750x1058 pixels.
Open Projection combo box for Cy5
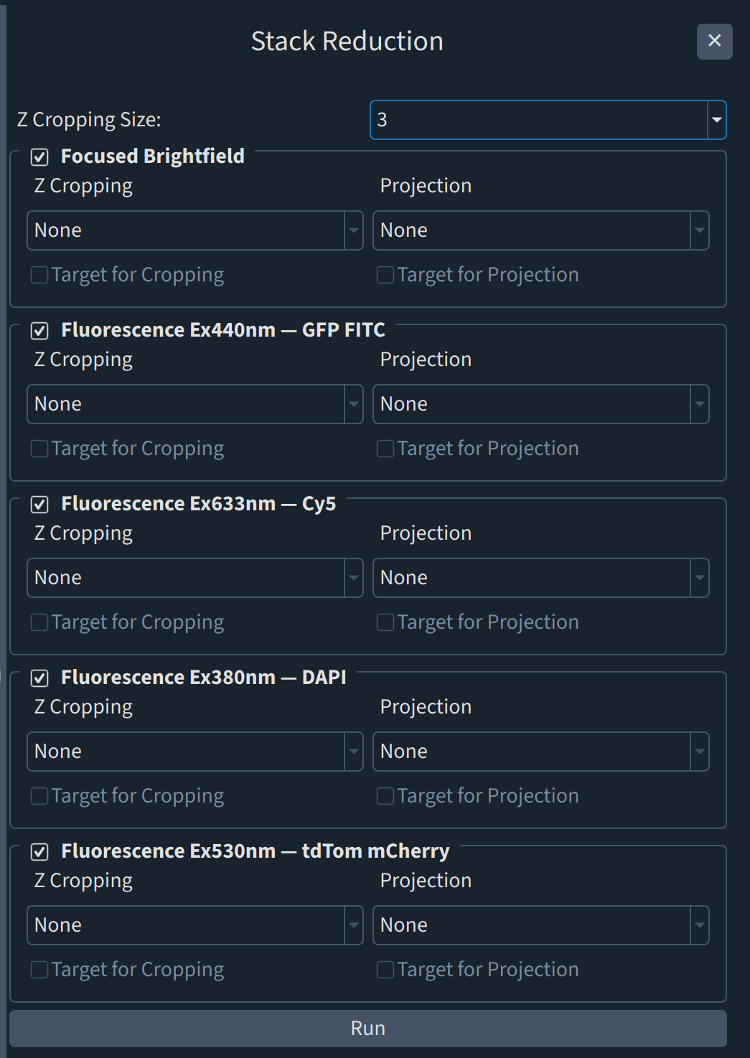[541, 578]
